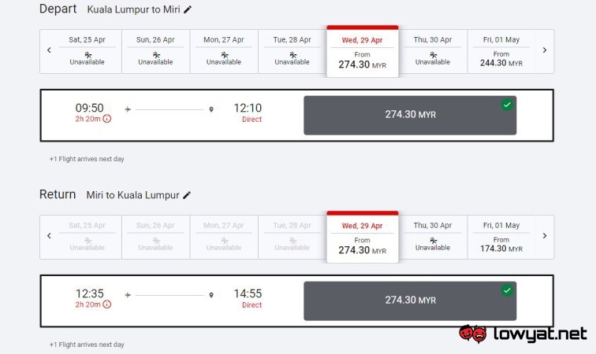Select Fri, 01 May return at 174.30 MYR
Viewport: 596px width, 354px height.
pyautogui.click(x=501, y=237)
